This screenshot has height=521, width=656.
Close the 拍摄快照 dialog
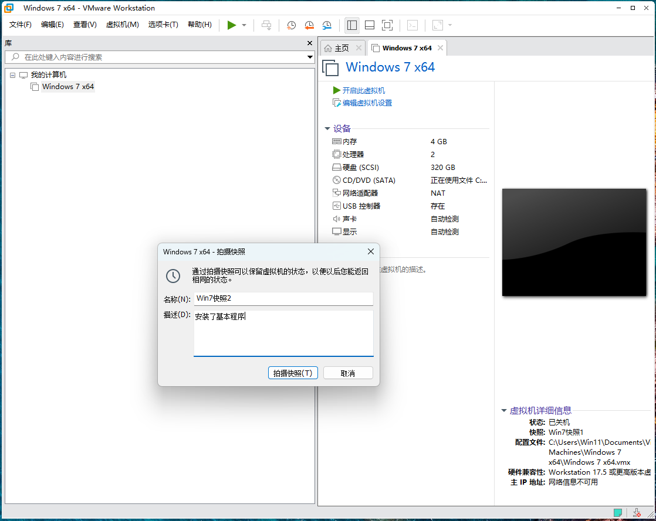click(x=370, y=251)
